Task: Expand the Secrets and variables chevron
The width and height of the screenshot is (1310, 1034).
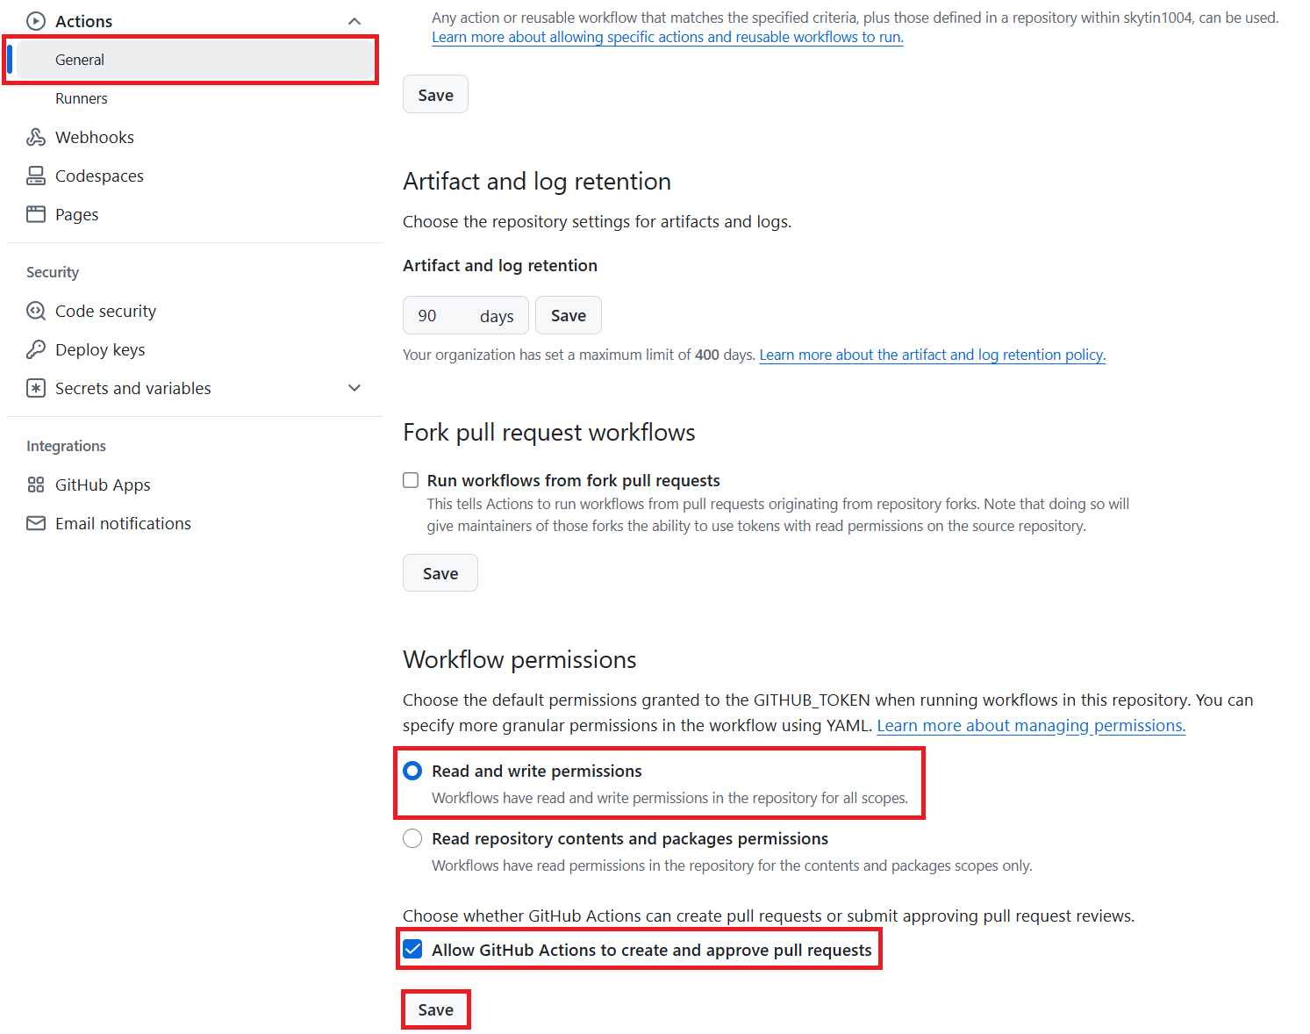Action: point(354,388)
